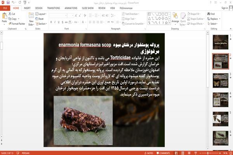Select slide 3 thumbnail with butterfly

[220, 80]
